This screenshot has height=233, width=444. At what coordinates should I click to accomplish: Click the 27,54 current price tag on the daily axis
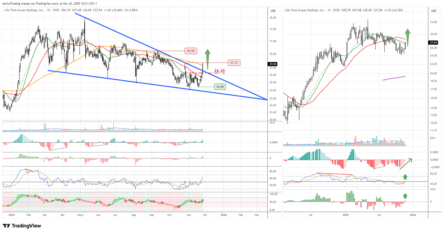click(x=273, y=64)
